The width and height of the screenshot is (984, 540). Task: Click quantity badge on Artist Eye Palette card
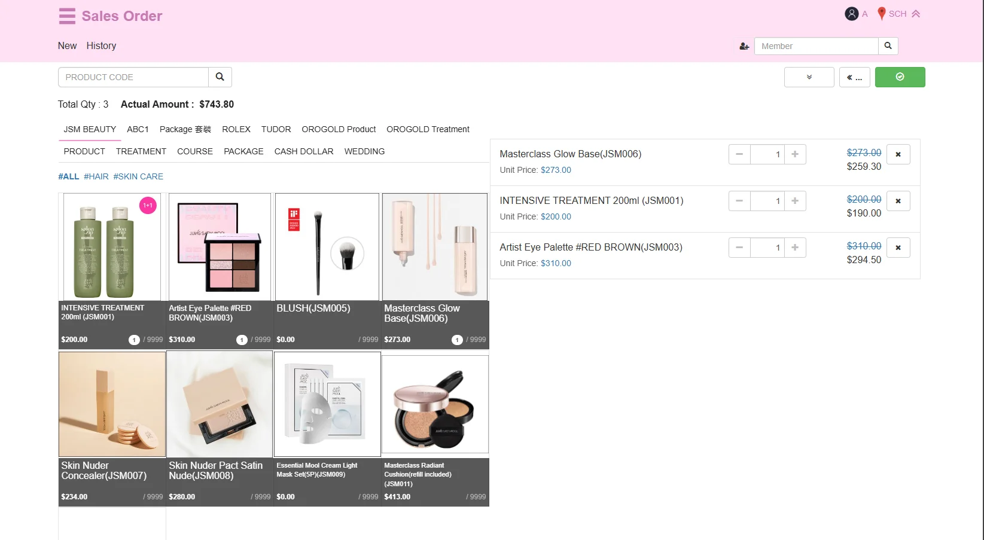click(242, 340)
